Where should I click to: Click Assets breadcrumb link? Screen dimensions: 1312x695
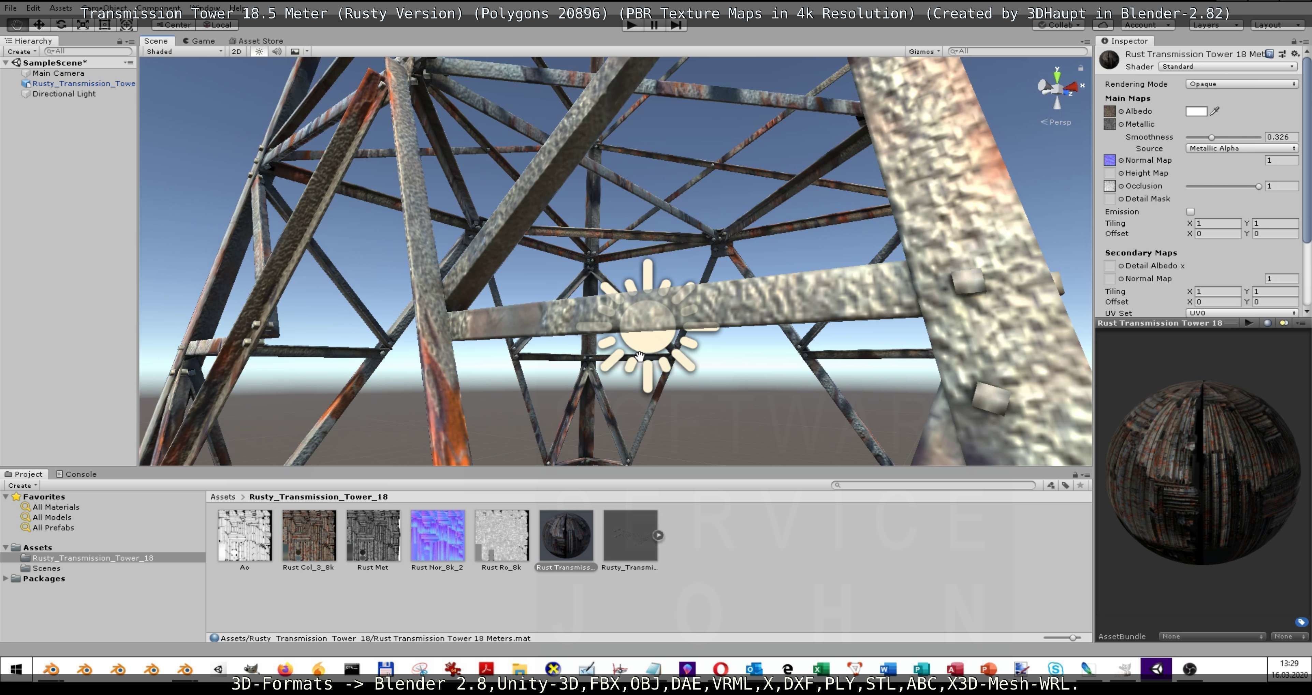(222, 497)
